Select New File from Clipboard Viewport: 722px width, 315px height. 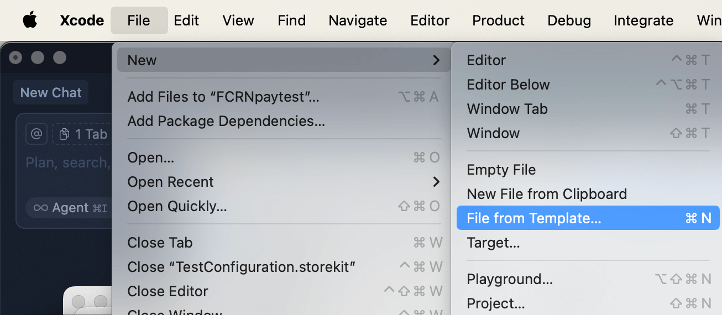coord(588,194)
